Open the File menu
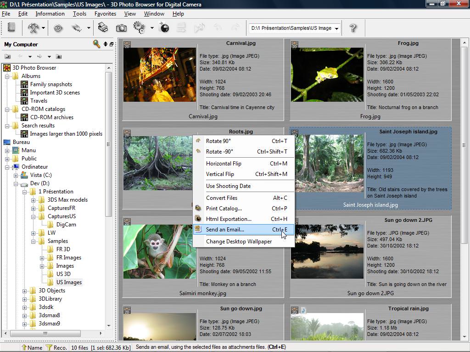 [6, 14]
